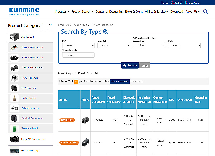This screenshot has width=215, height=156.
Task: Open the About Us menu
Action: click(x=192, y=11)
